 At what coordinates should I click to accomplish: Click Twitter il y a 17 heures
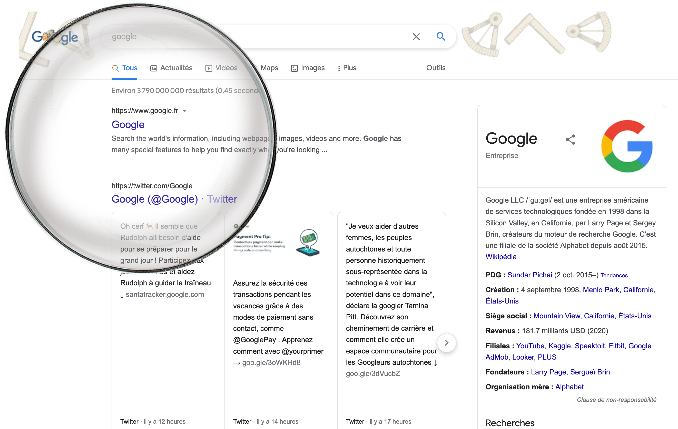(x=378, y=421)
